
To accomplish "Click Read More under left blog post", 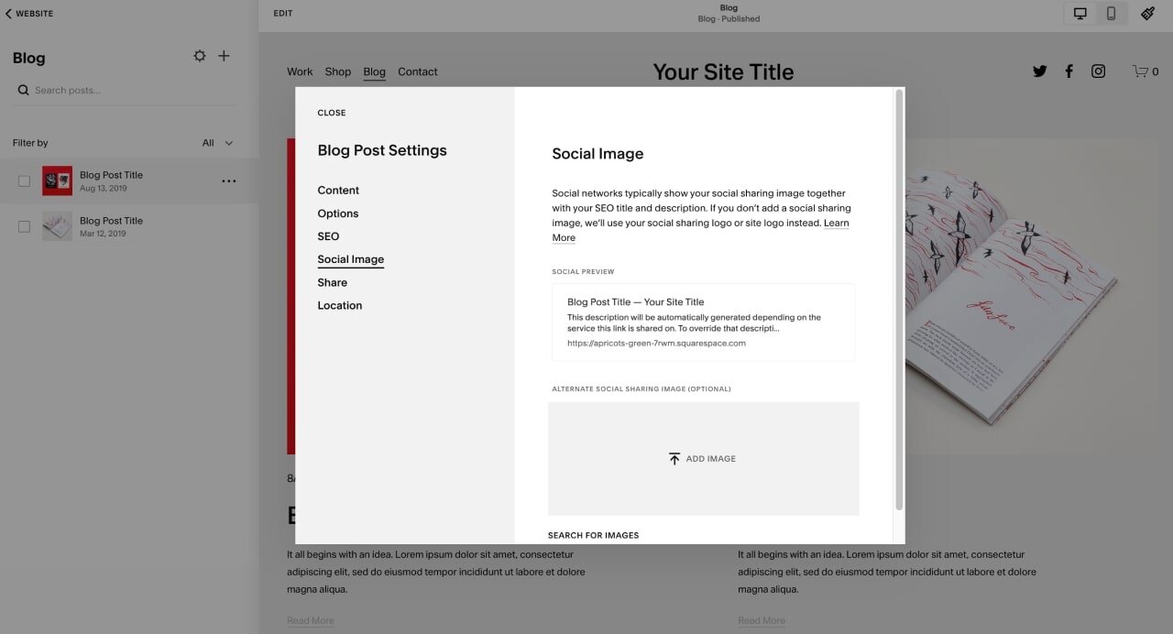I will pyautogui.click(x=311, y=620).
